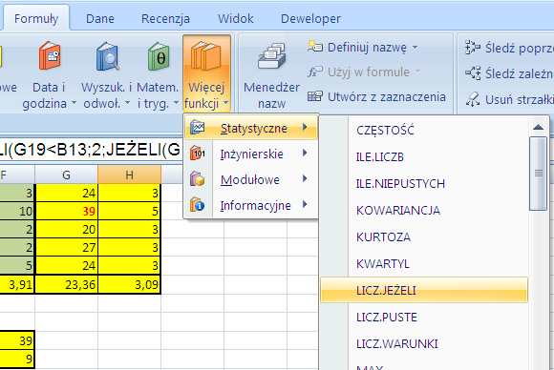Image resolution: width=554 pixels, height=370 pixels.
Task: Click the Inżynierskie category icon
Action: (x=197, y=154)
